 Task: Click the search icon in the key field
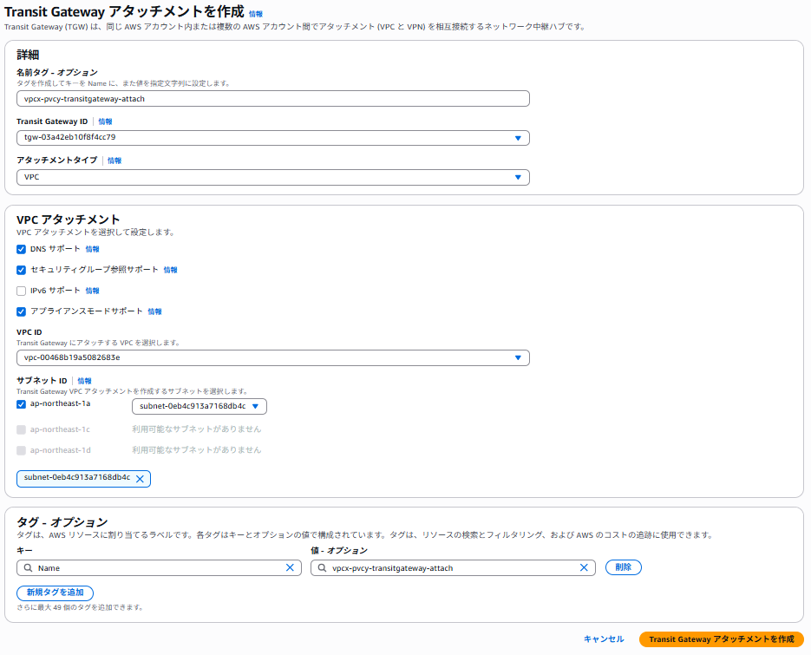coord(28,567)
